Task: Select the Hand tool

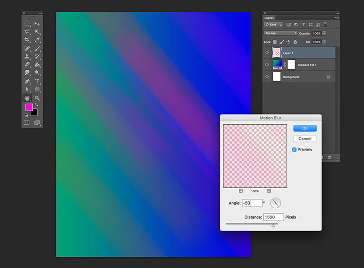Action: tap(27, 98)
